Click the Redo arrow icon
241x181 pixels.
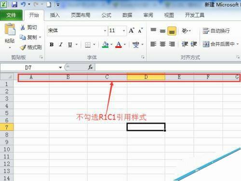[36, 4]
